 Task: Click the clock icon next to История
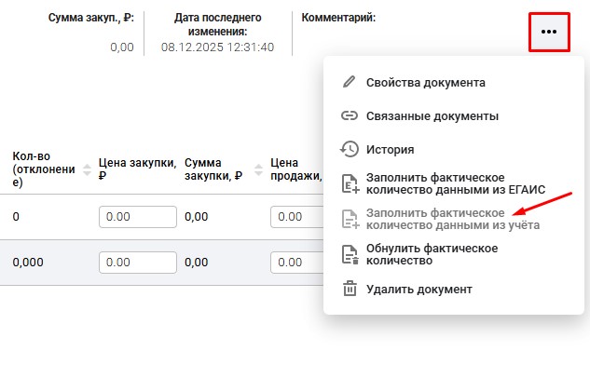tap(350, 149)
